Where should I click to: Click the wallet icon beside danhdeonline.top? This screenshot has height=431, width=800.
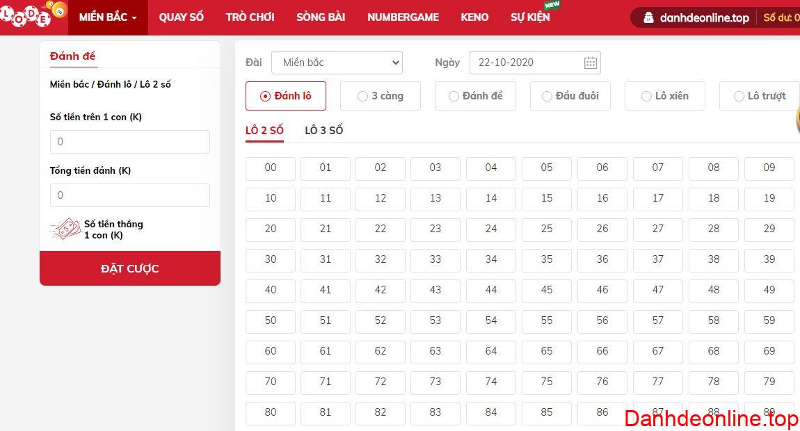[x=648, y=17]
